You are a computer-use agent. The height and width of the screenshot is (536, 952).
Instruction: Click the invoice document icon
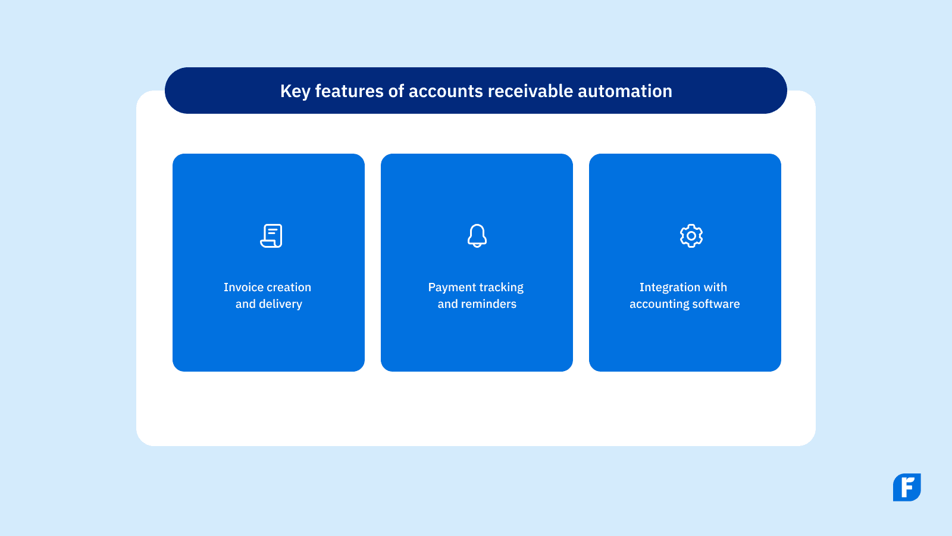click(271, 236)
